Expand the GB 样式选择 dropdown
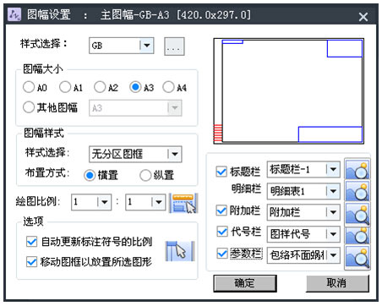Image resolution: width=382 pixels, height=306 pixels. 147,46
